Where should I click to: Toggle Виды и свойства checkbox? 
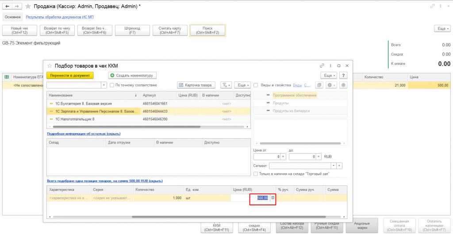coord(256,85)
